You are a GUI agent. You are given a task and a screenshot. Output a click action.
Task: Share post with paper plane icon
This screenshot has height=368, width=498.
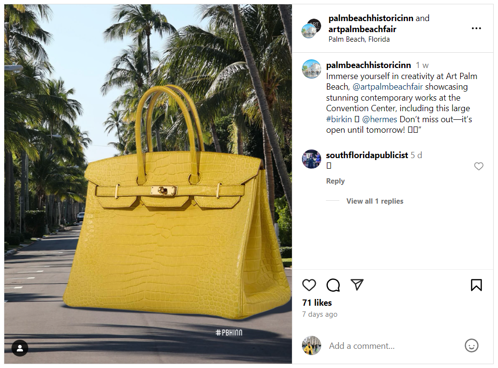pos(357,285)
